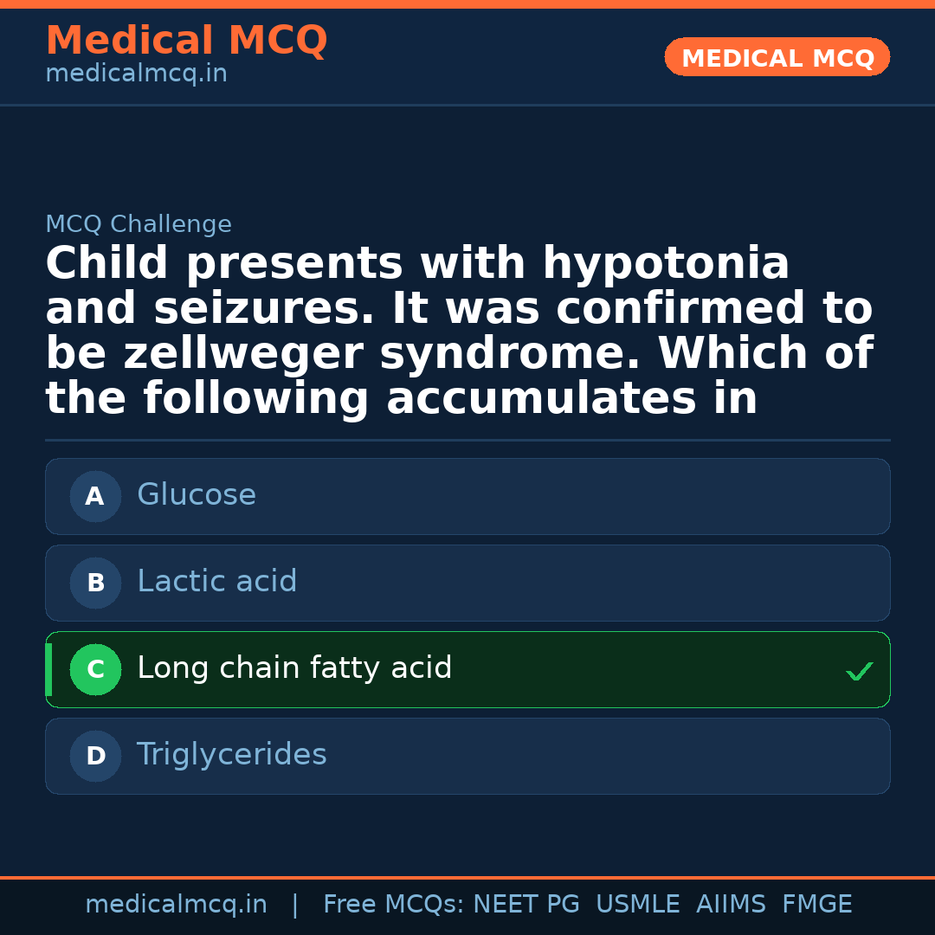This screenshot has height=935, width=935.
Task: Click the medicalmcq.in link in footer
Action: 176,905
